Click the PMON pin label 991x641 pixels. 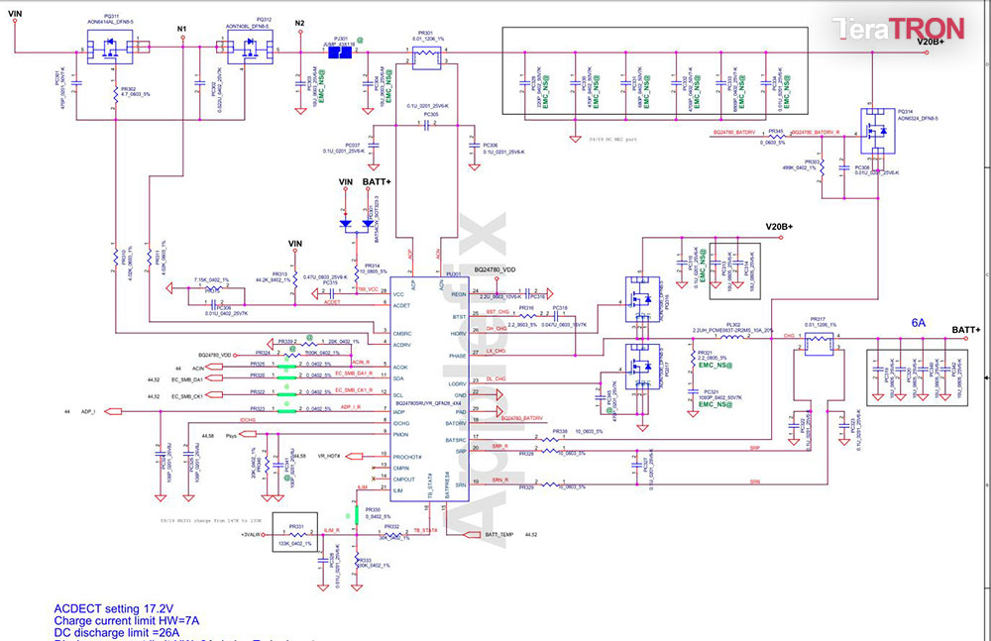[400, 435]
